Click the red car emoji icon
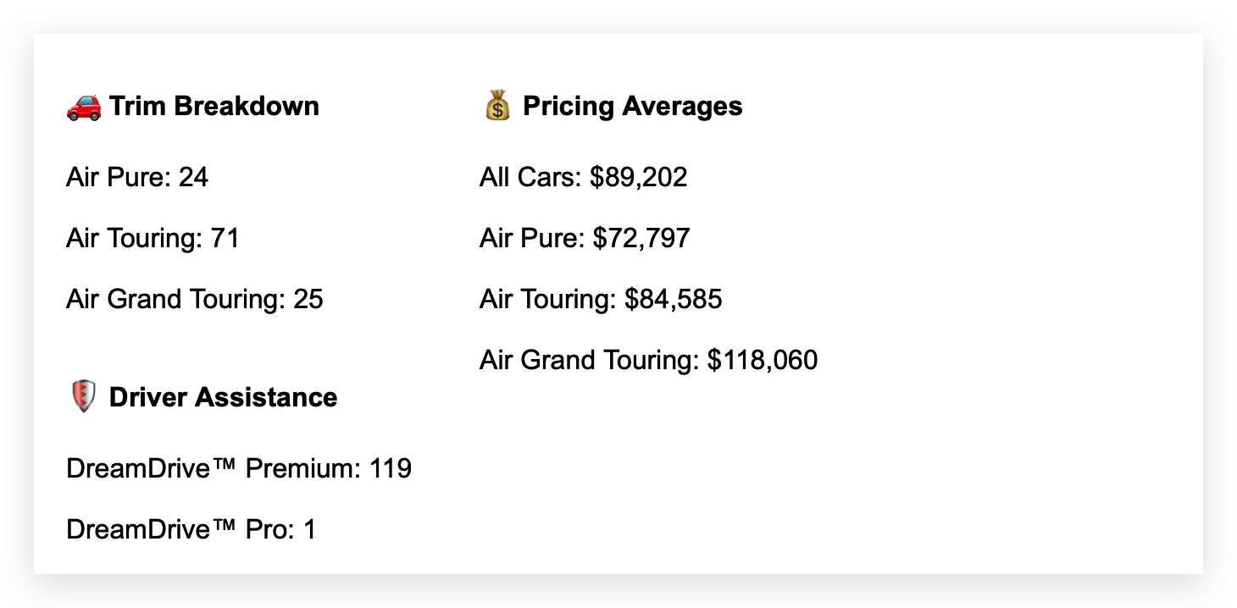 [83, 107]
